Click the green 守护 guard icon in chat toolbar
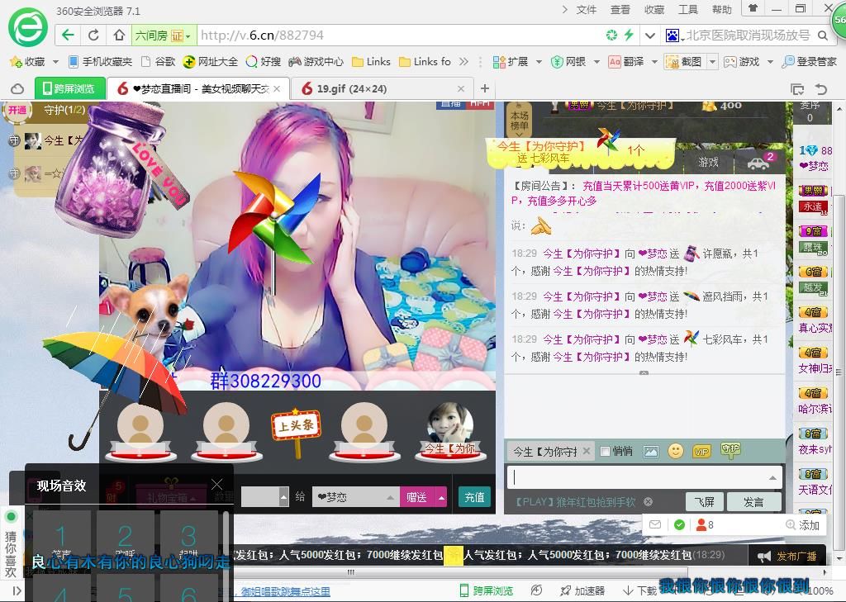The image size is (846, 602). coord(730,450)
